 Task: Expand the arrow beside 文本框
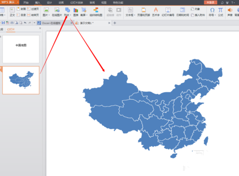click(135, 15)
